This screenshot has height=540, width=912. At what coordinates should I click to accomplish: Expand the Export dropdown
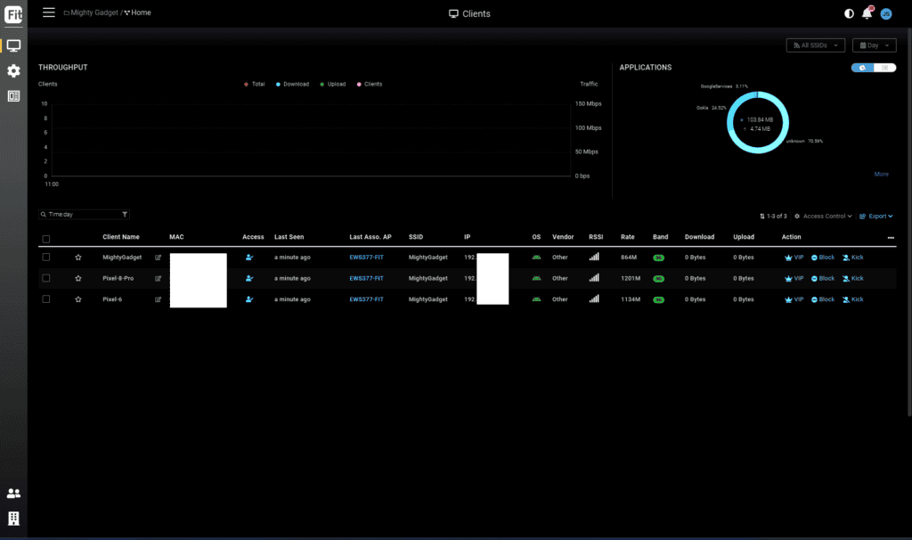pos(876,216)
